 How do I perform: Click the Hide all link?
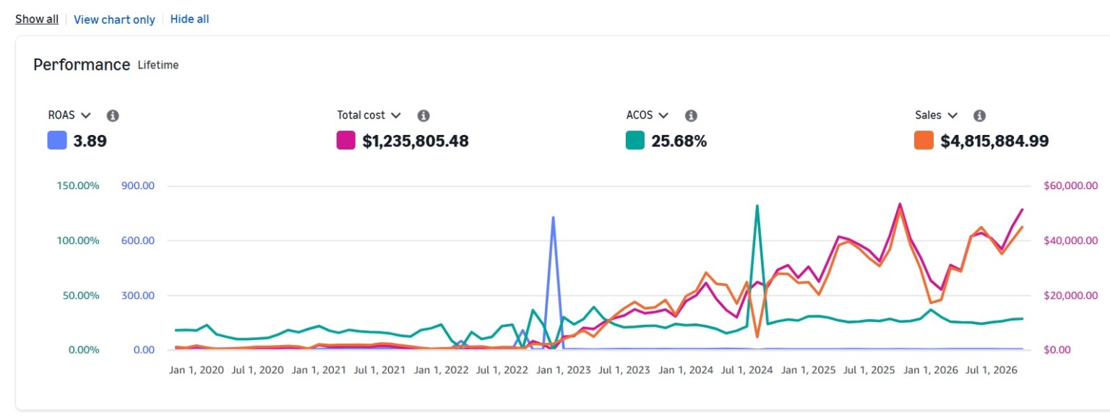point(189,19)
